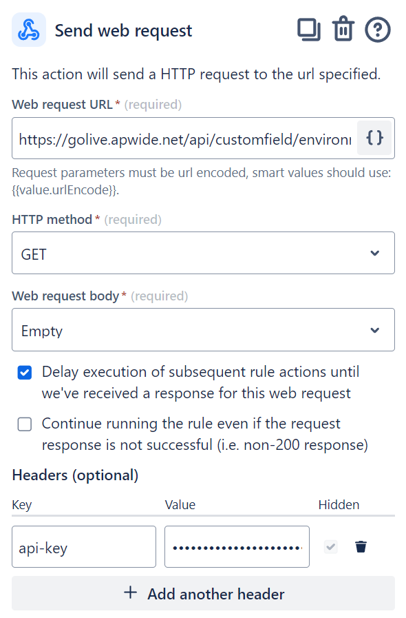406x618 pixels.
Task: Expand the Web request body dropdown
Action: click(203, 330)
